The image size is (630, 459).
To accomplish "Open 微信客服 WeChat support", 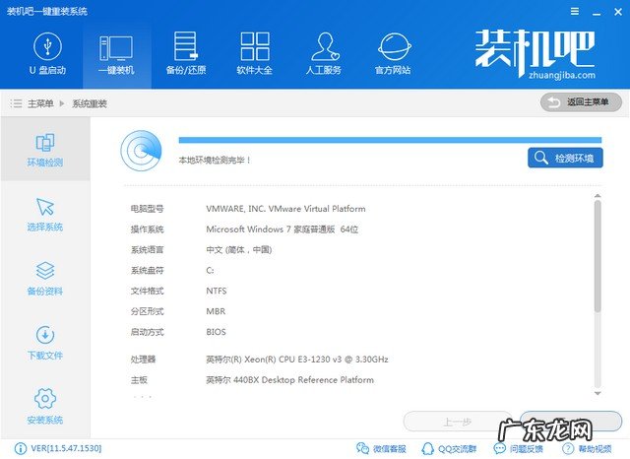I will 381,448.
